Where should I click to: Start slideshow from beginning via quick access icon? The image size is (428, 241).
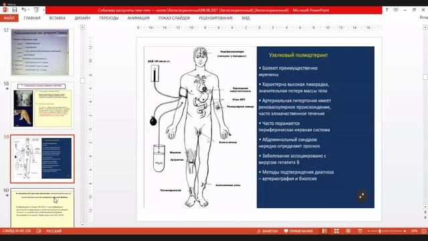click(x=36, y=10)
